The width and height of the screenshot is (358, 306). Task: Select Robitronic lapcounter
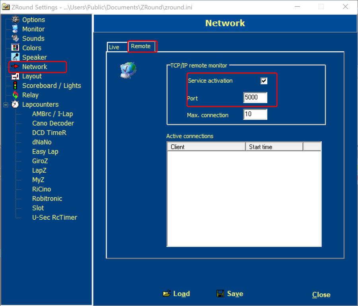[47, 199]
